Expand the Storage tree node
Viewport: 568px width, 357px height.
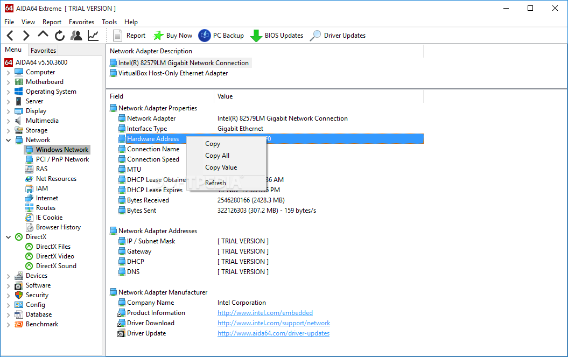[8, 130]
